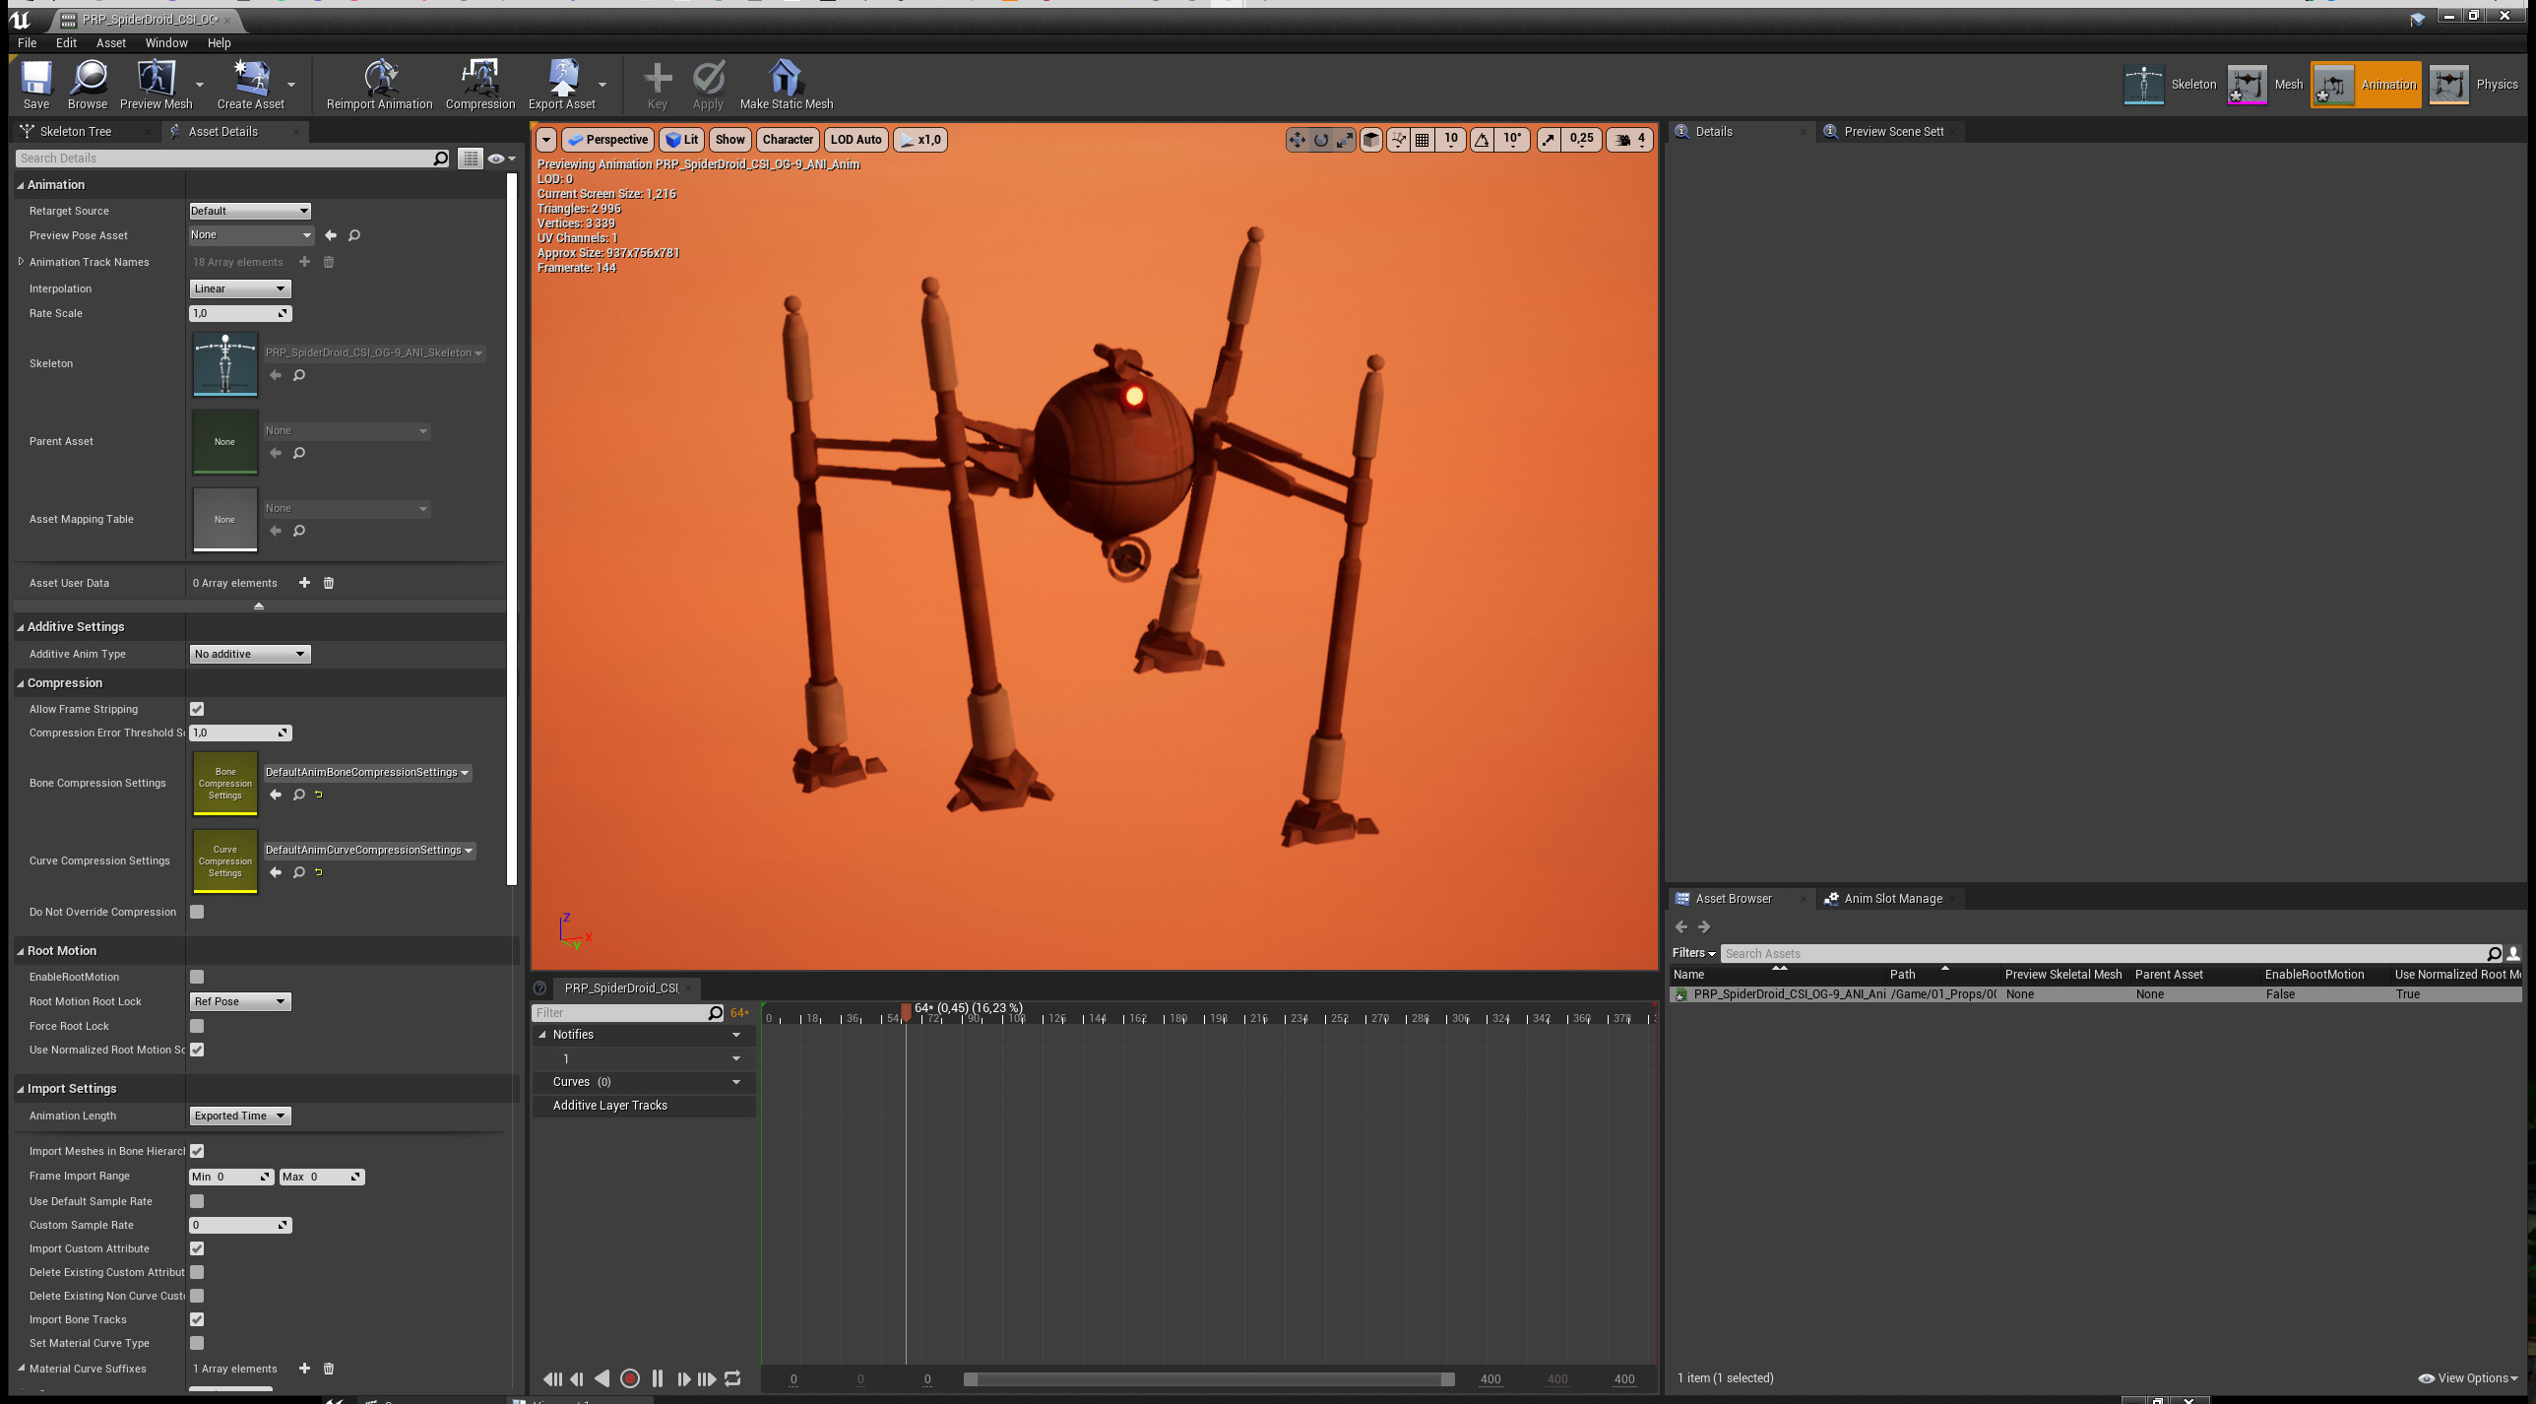Open the Window menu
Image resolution: width=2536 pixels, height=1404 pixels.
[x=166, y=43]
